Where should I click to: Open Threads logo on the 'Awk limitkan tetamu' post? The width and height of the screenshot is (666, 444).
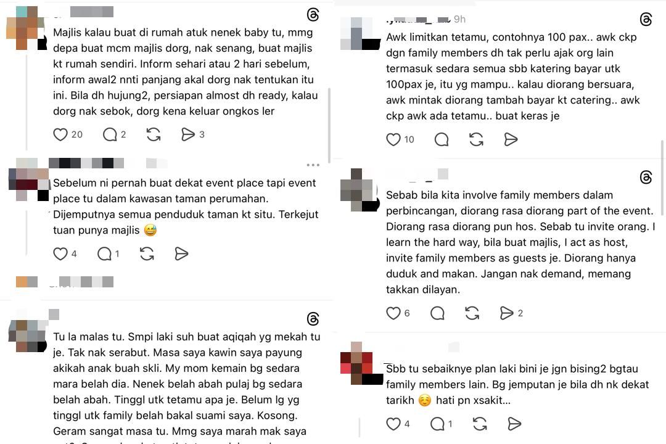646,19
